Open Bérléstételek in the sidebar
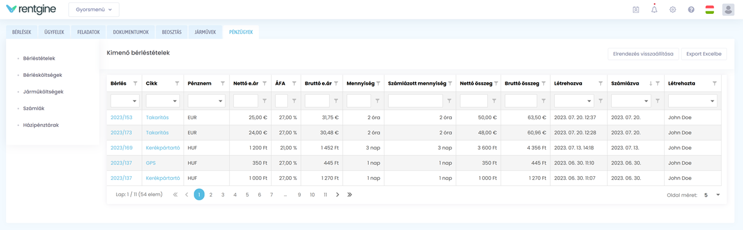Image resolution: width=743 pixels, height=230 pixels. coord(39,59)
